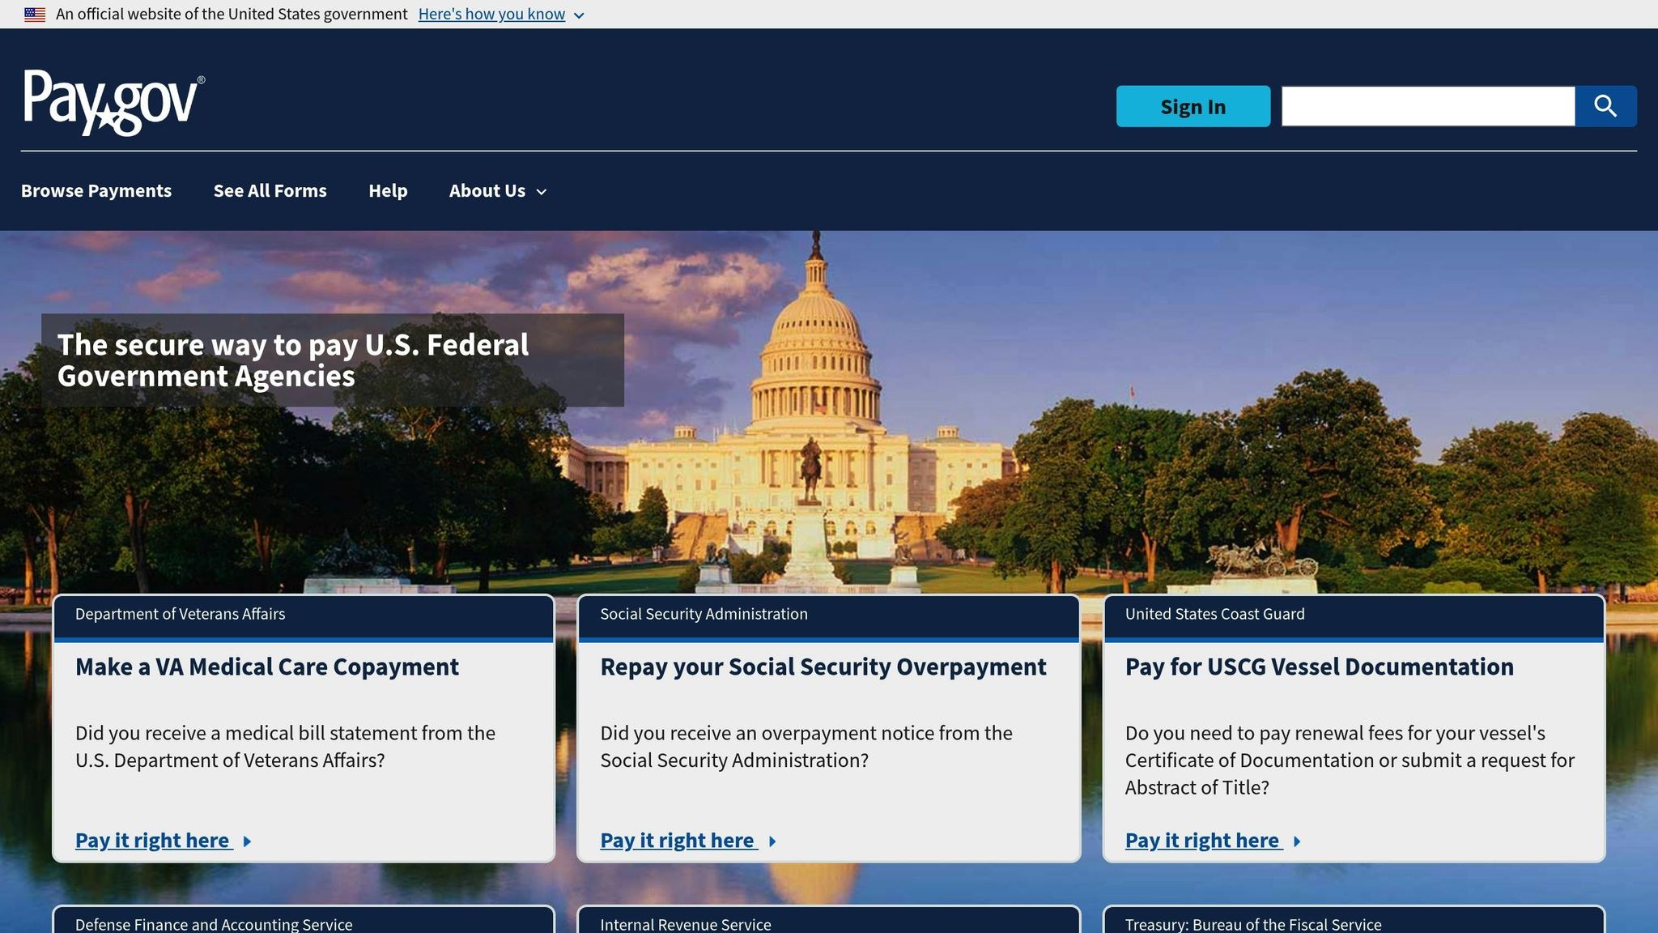Viewport: 1658px width, 933px height.
Task: Click Repay your Social Security Overpayment heading
Action: coord(823,667)
